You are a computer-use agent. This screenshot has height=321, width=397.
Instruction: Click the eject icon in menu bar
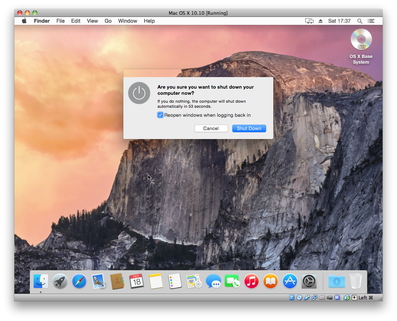pos(320,21)
